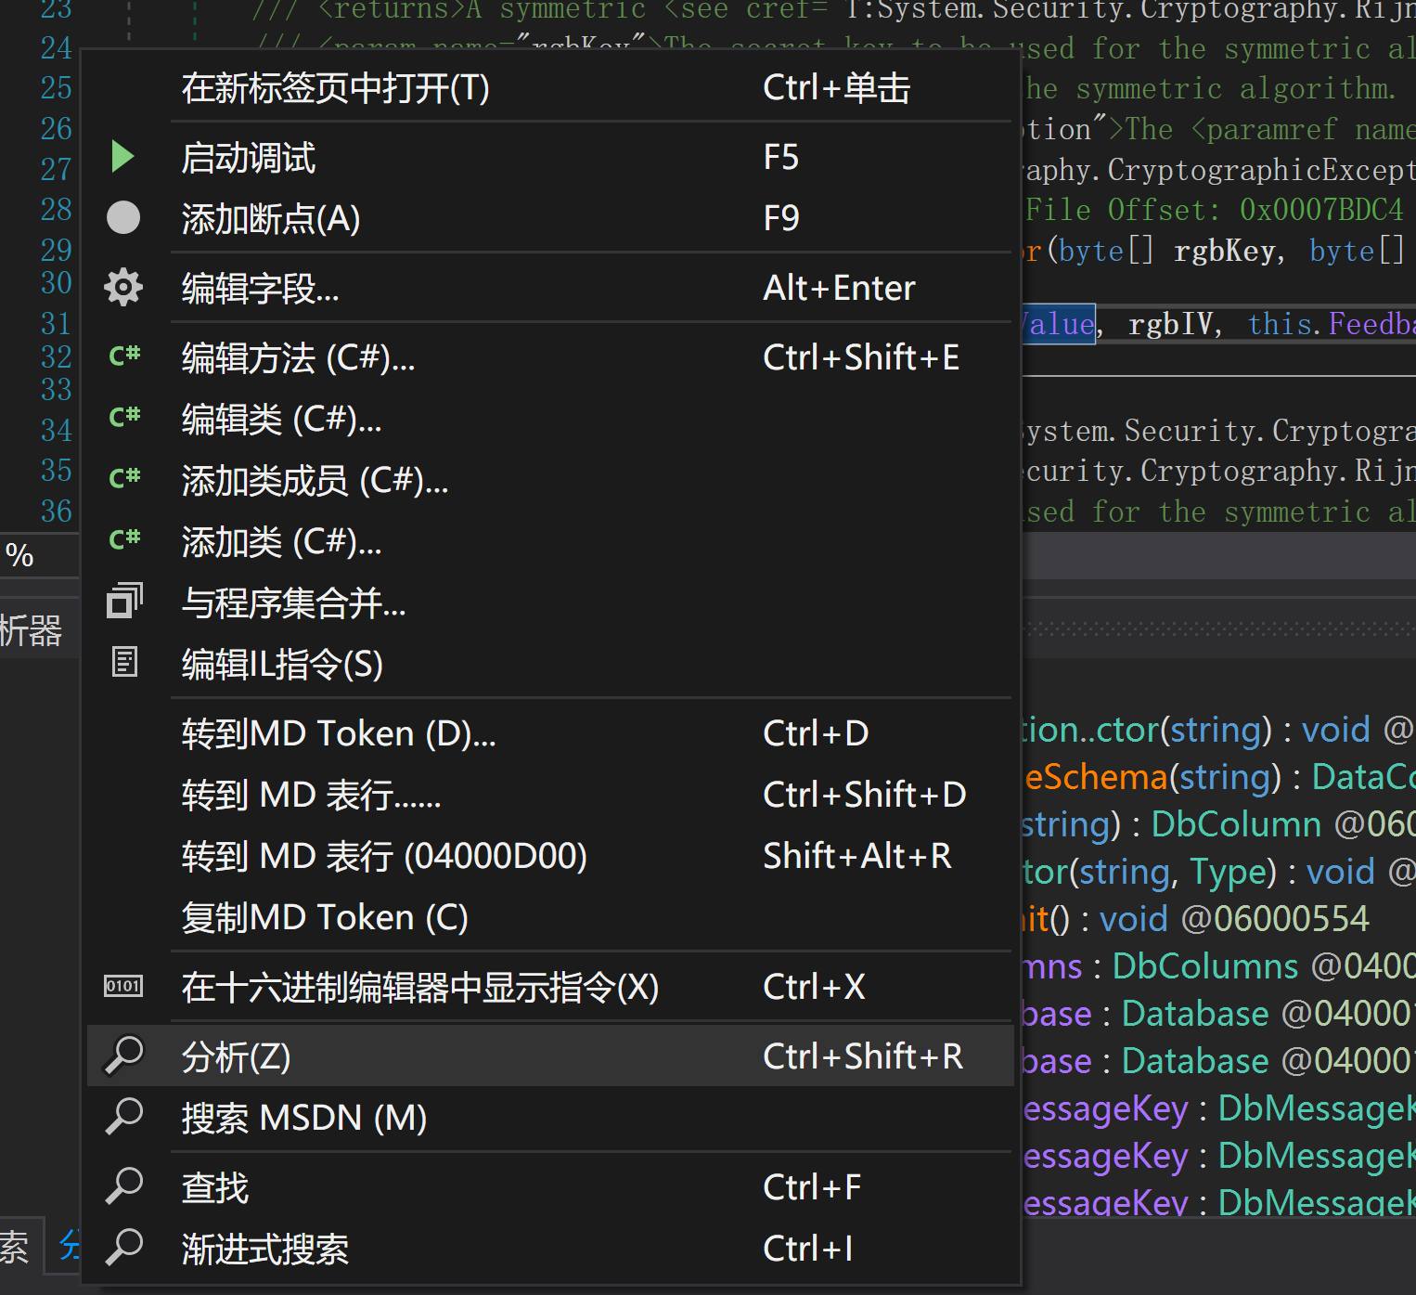Image resolution: width=1416 pixels, height=1295 pixels.
Task: Select 转到 MD 表行...... entry
Action: 550,795
